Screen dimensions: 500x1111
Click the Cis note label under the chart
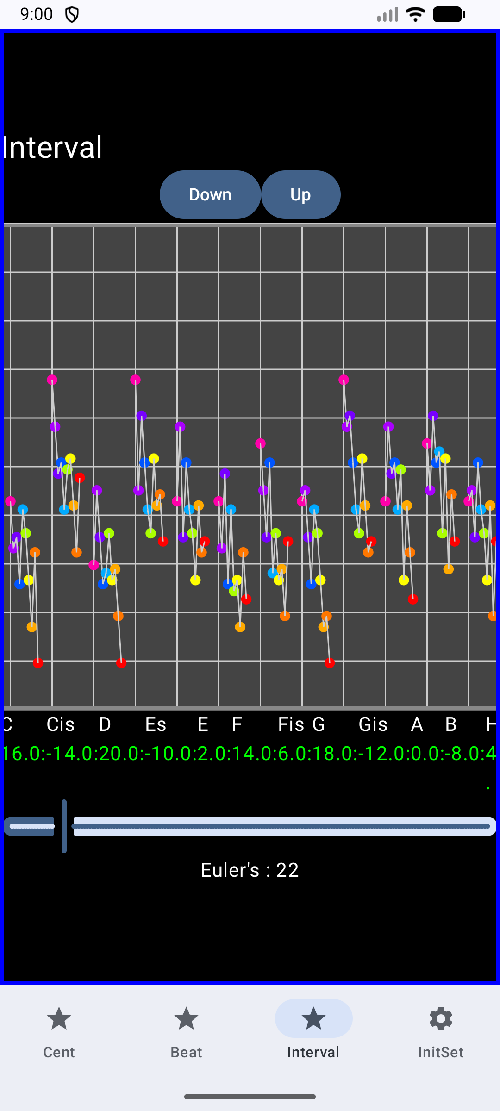click(x=61, y=724)
